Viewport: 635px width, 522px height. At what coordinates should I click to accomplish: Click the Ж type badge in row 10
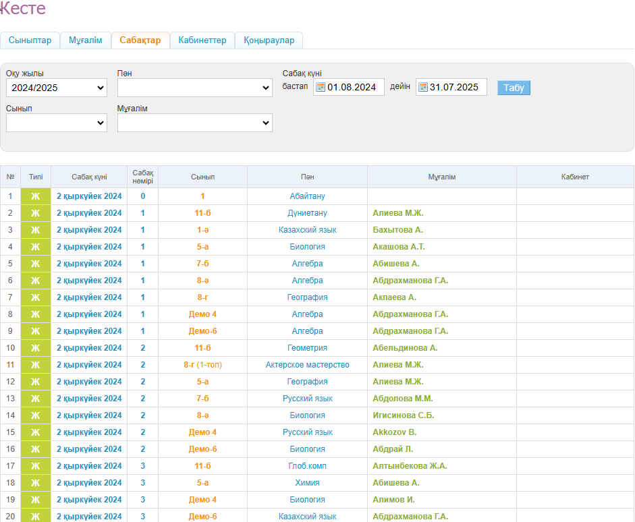(x=36, y=348)
